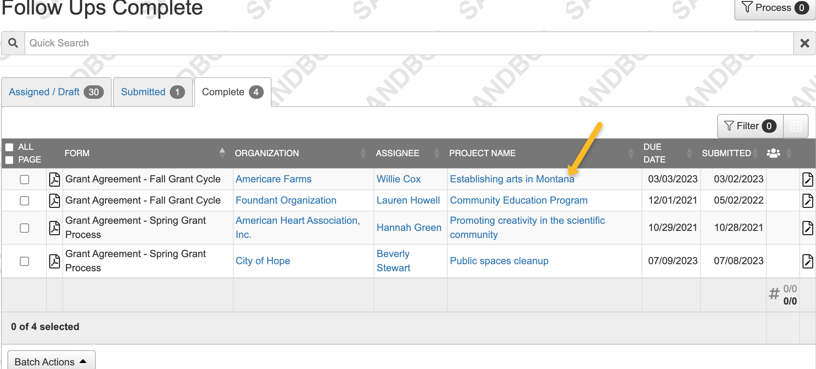The height and width of the screenshot is (369, 816).
Task: Sort table by the FORM column arrows
Action: (222, 153)
